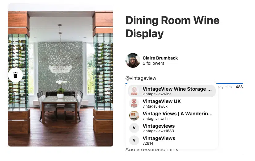
Task: Click the 5 followers text
Action: [x=154, y=63]
